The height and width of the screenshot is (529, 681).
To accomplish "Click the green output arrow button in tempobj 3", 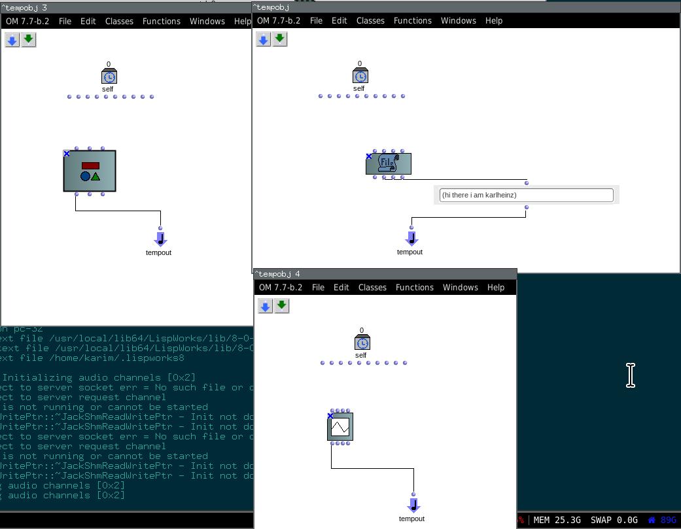I will (28, 41).
